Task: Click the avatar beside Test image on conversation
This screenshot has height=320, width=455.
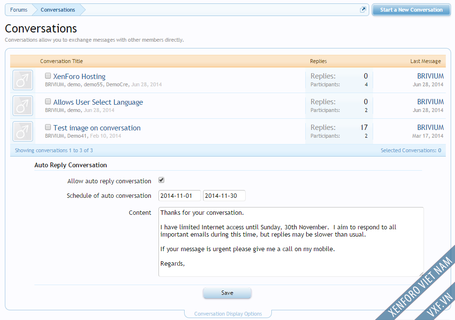Action: click(x=23, y=131)
